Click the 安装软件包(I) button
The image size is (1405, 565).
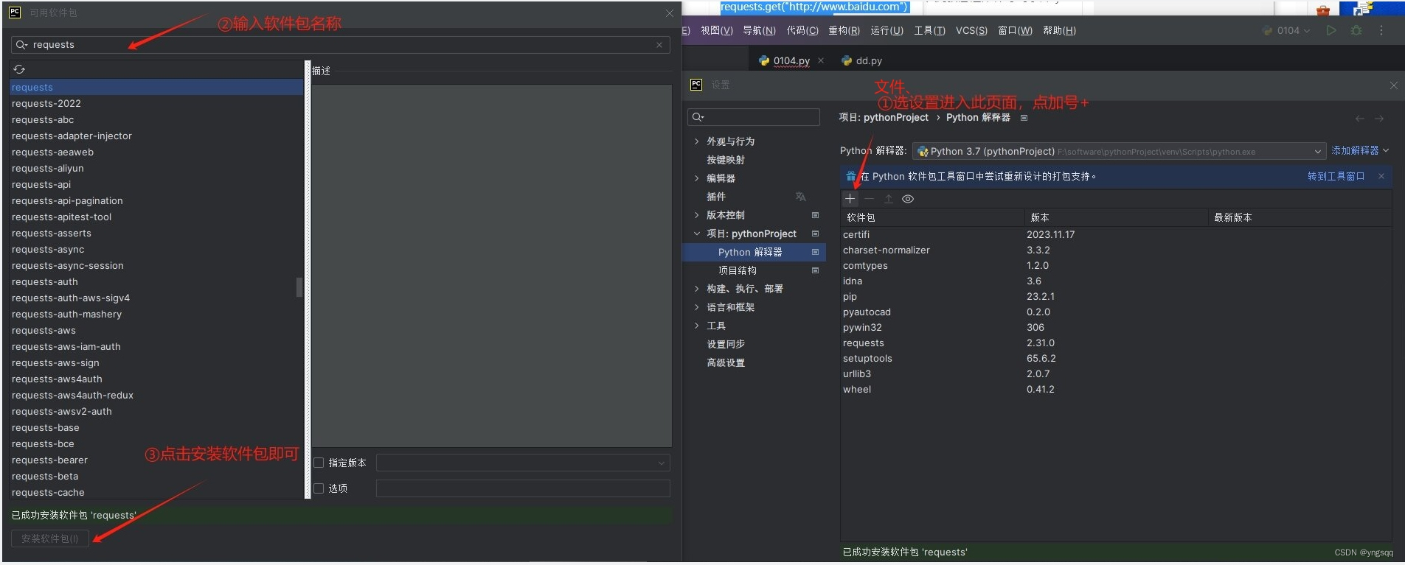pyautogui.click(x=50, y=538)
